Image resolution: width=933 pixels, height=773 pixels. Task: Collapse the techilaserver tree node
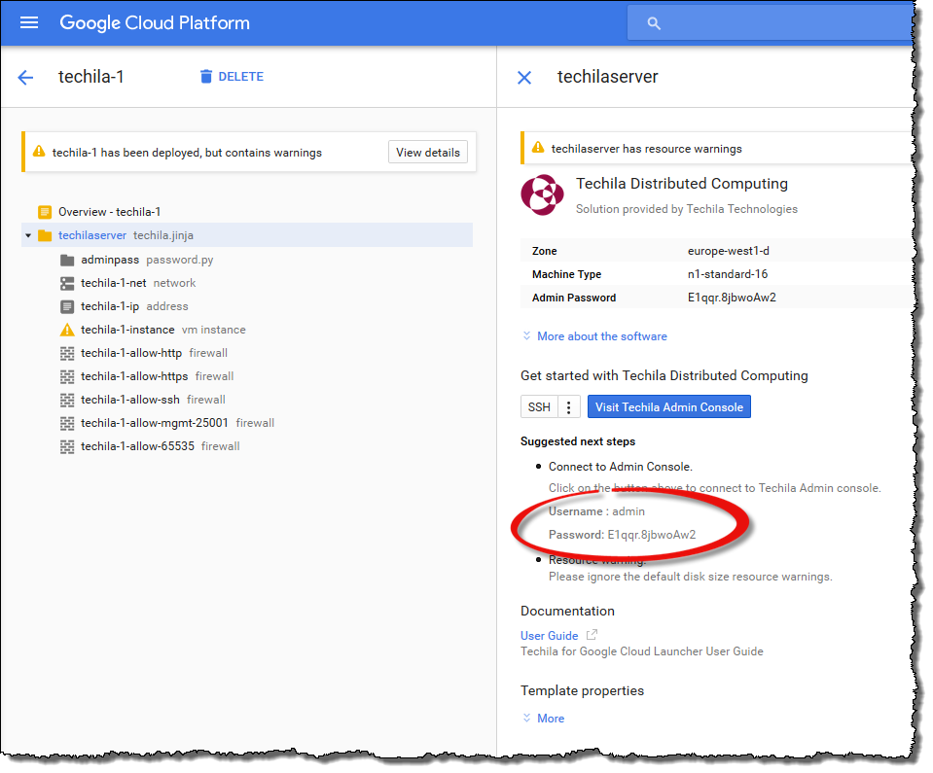point(28,235)
